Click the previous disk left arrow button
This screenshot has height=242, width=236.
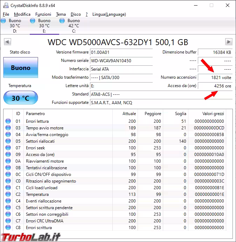point(7,42)
